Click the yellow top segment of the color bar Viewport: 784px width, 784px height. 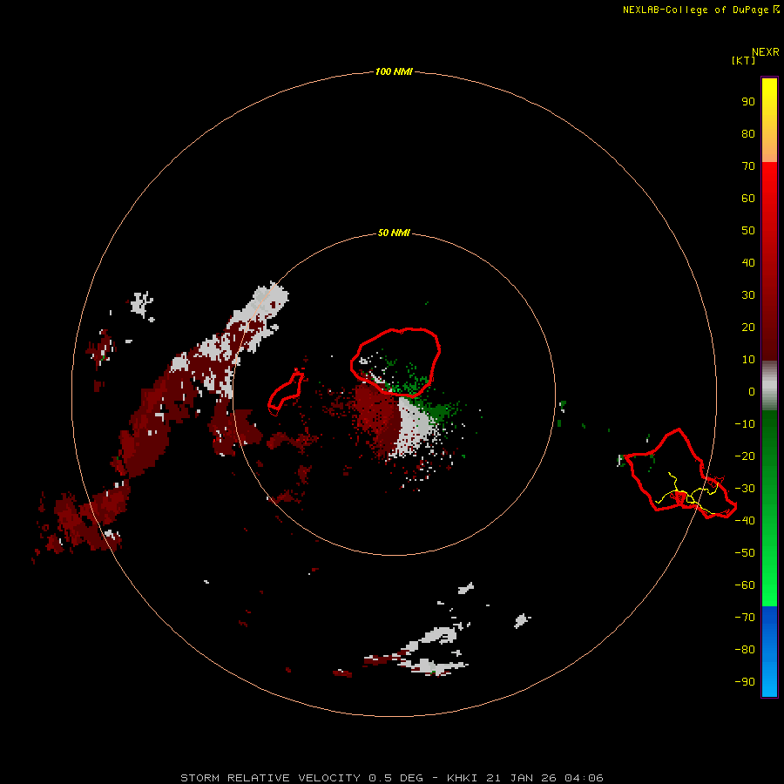[x=769, y=120]
